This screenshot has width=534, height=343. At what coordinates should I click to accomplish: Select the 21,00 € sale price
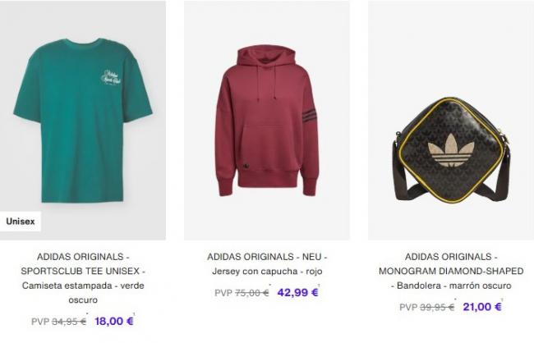point(482,307)
